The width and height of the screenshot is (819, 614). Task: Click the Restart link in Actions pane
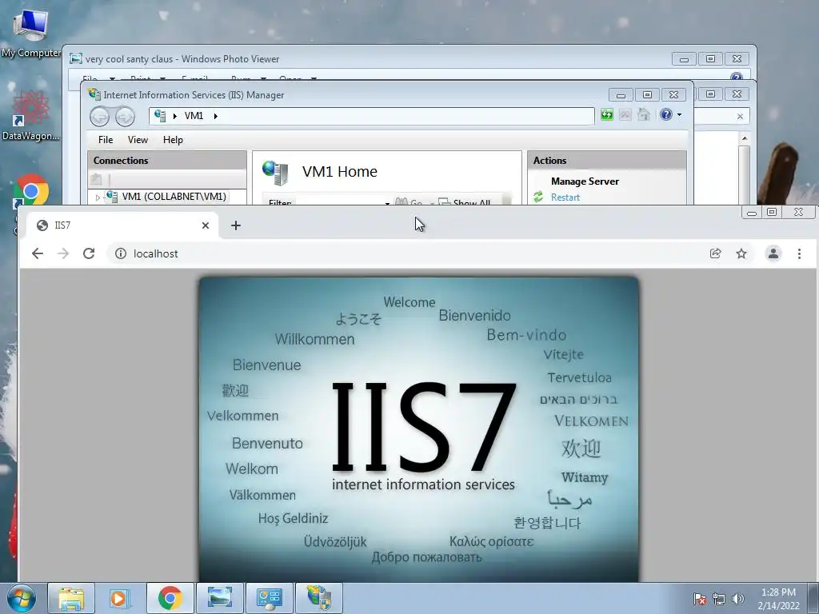[565, 197]
